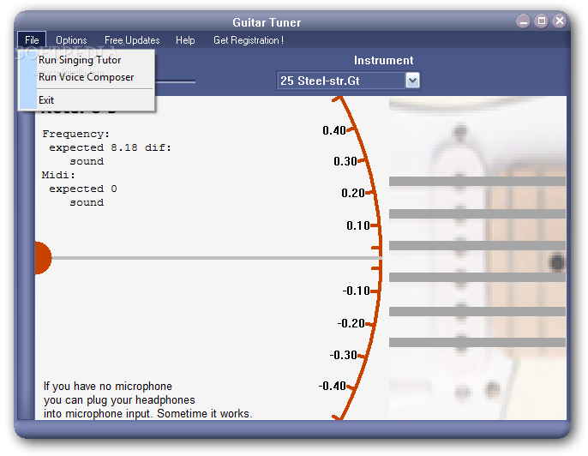Viewport: 588px width, 456px height.
Task: Click the expected 8.18 dif: value
Action: pos(111,147)
